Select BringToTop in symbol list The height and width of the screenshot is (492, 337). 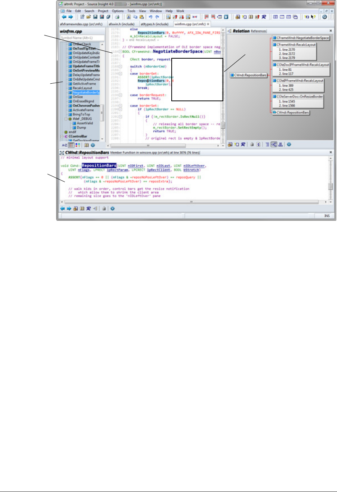(82, 114)
